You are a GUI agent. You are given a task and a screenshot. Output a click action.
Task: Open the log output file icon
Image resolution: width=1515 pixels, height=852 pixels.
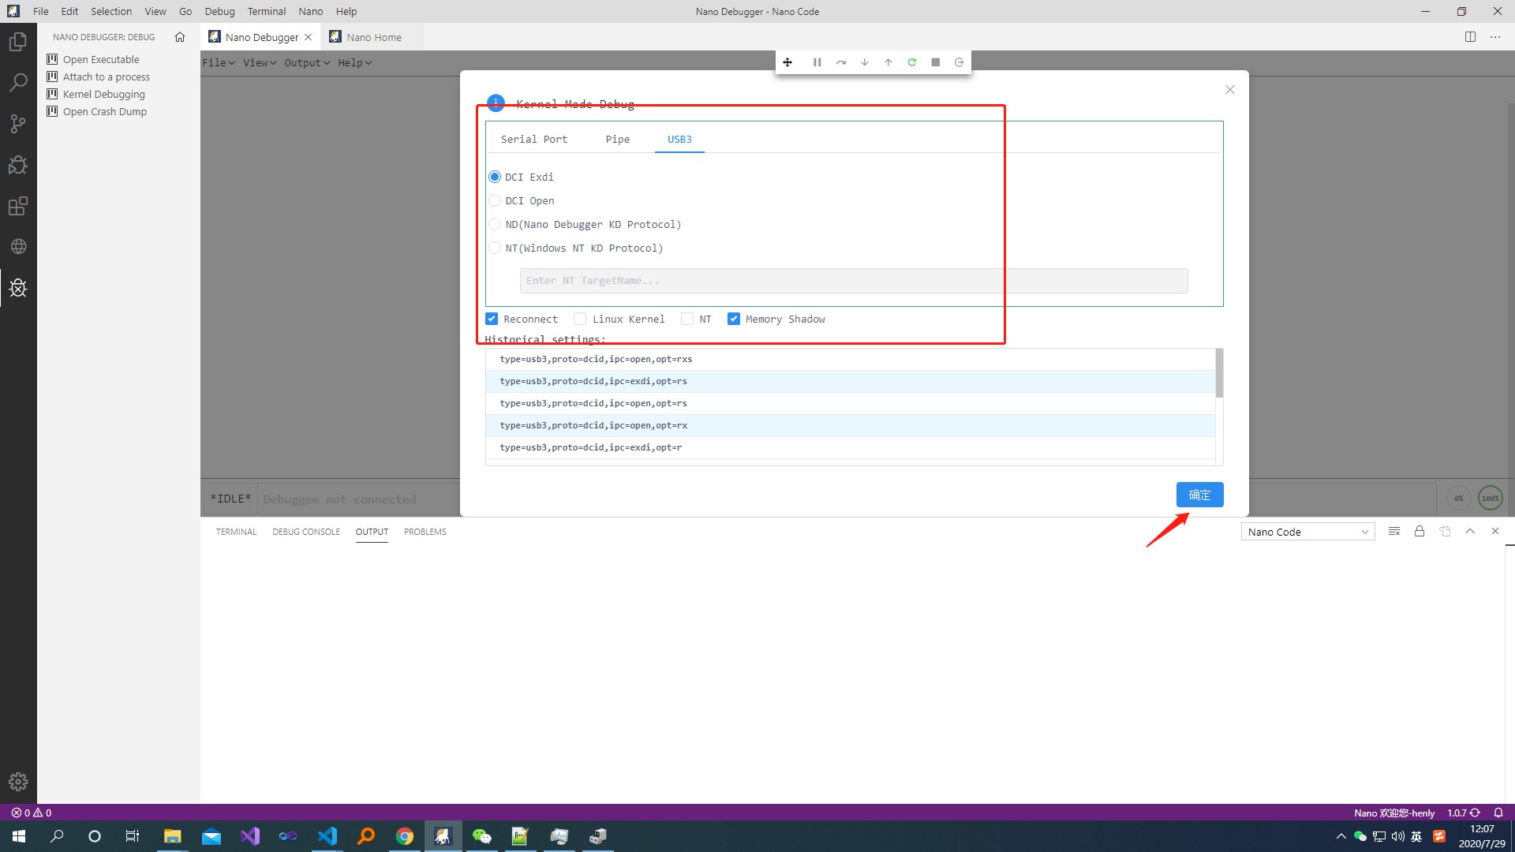tap(1445, 532)
